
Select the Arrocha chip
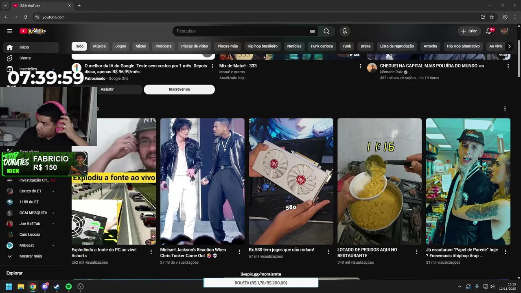430,46
